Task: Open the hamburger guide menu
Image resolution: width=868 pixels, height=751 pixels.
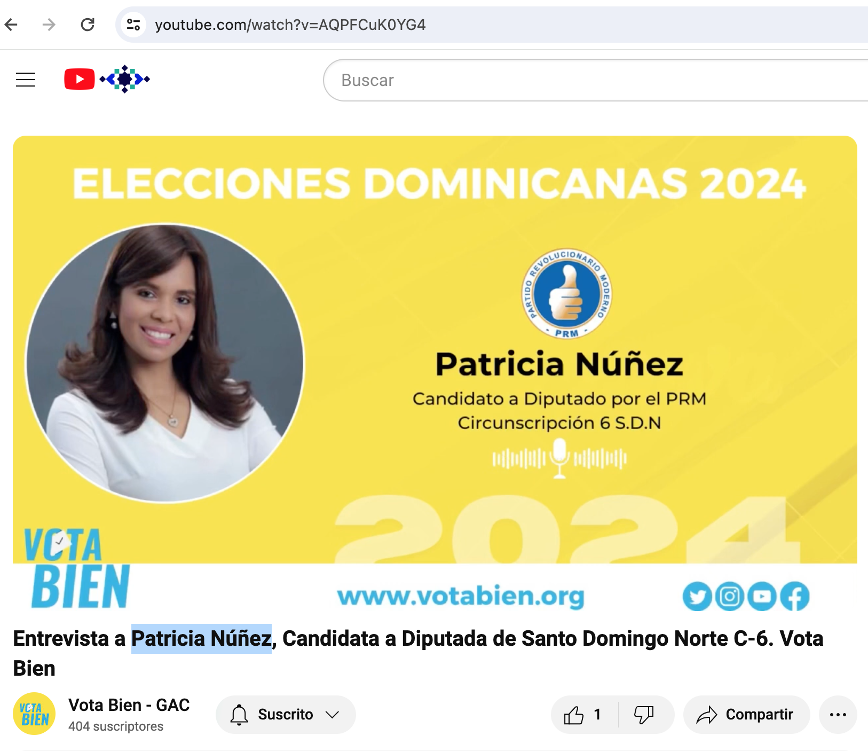Action: pos(26,80)
